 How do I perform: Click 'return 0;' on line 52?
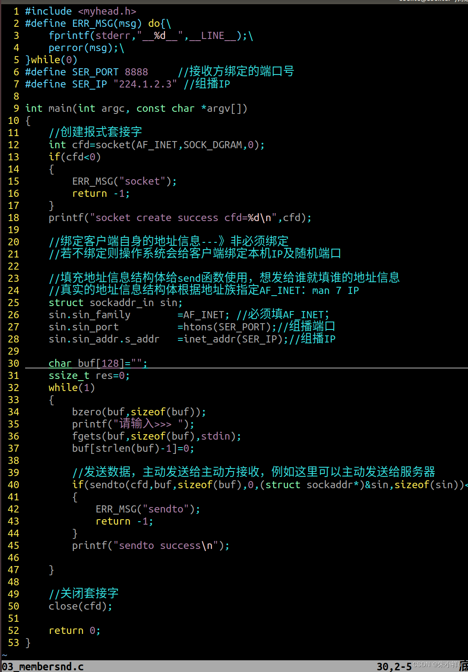pyautogui.click(x=75, y=631)
